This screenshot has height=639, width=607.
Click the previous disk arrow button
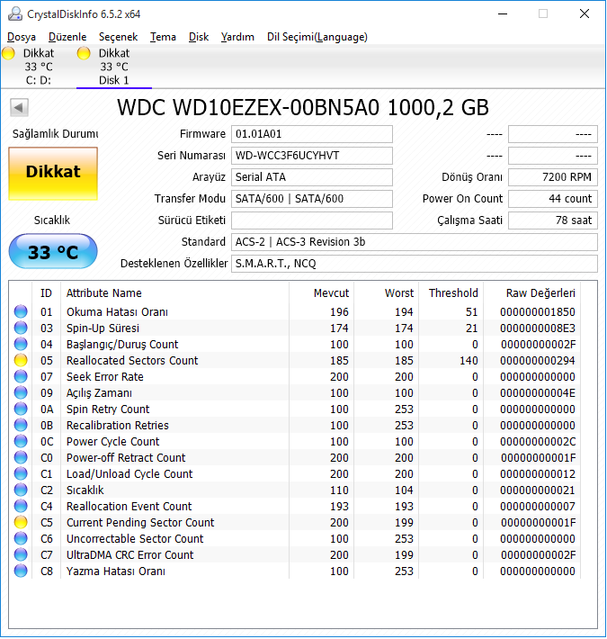click(x=19, y=108)
